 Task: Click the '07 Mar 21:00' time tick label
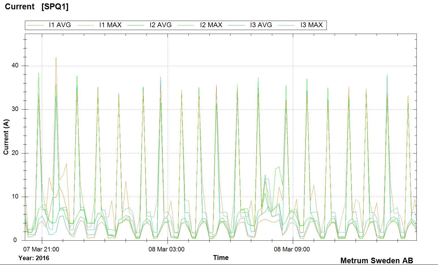pyautogui.click(x=41, y=249)
